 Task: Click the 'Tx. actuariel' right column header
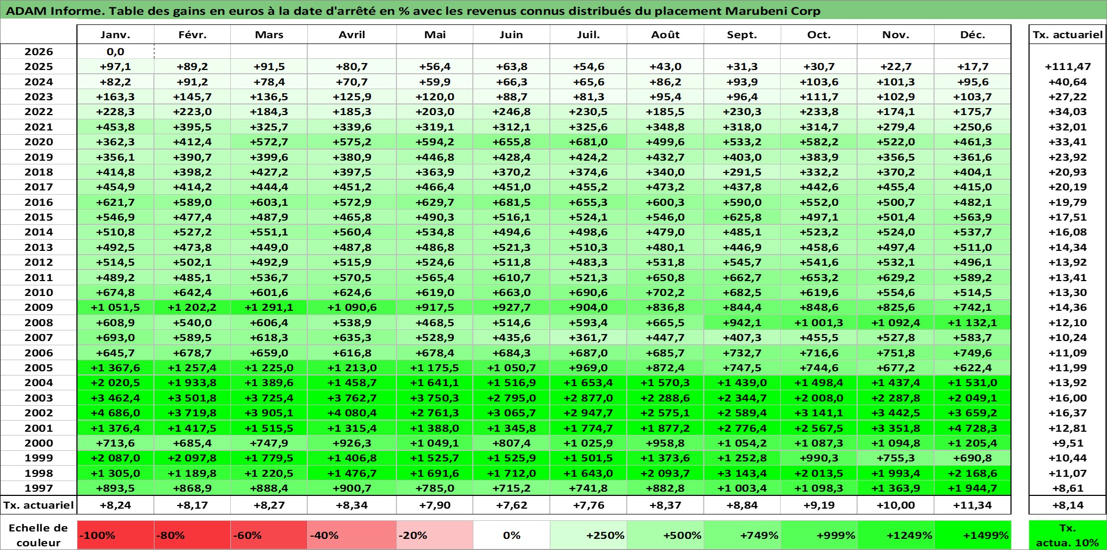(1067, 34)
